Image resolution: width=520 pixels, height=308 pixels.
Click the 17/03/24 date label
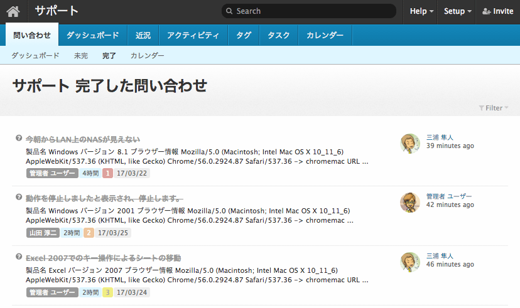[x=132, y=292]
